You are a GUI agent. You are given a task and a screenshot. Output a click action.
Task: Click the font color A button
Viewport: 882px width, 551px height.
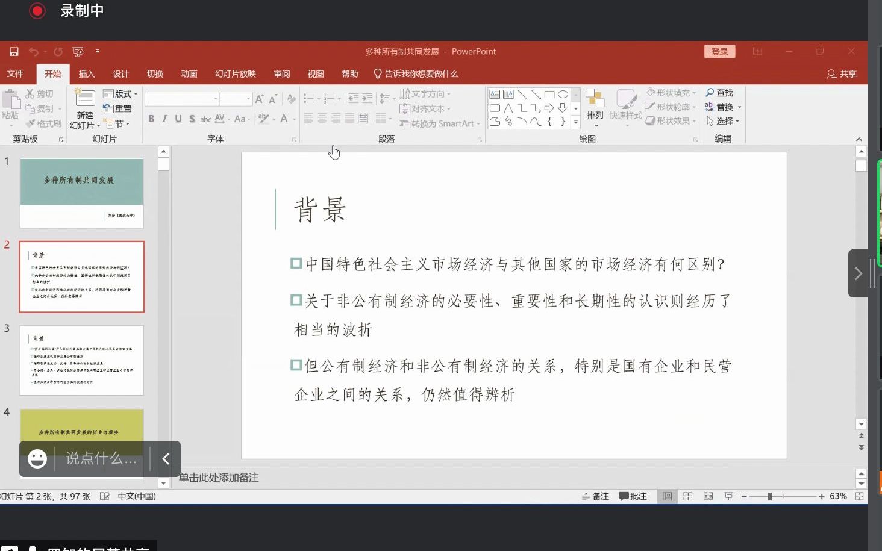coord(284,119)
